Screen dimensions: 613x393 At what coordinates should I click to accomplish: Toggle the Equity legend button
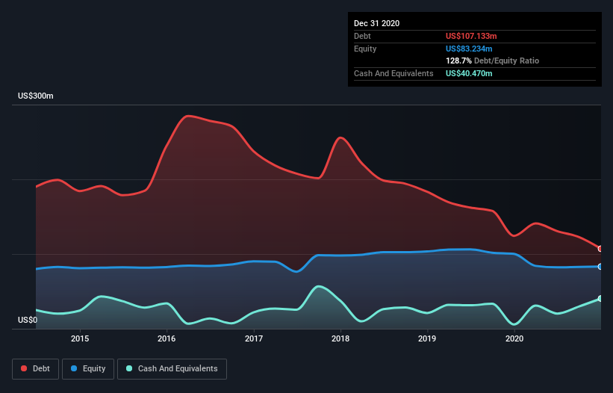click(x=88, y=369)
